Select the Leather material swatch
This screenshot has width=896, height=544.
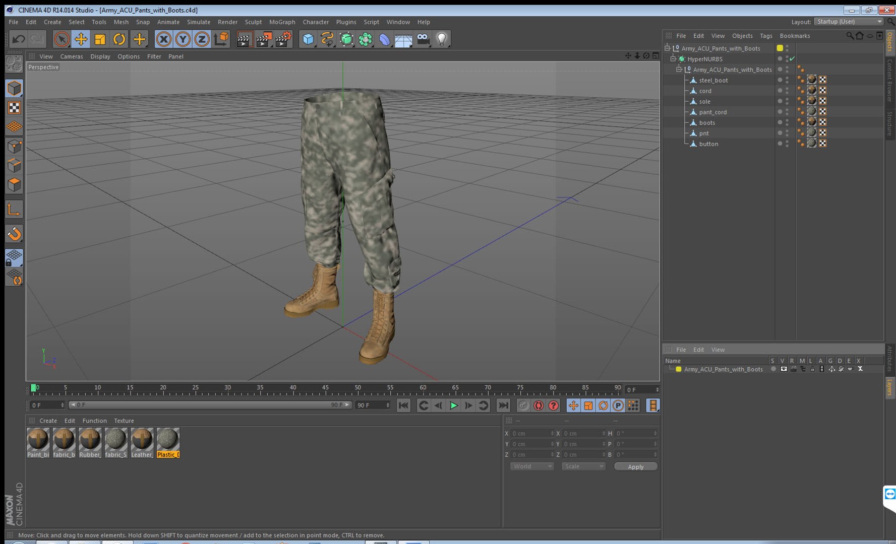(x=142, y=443)
